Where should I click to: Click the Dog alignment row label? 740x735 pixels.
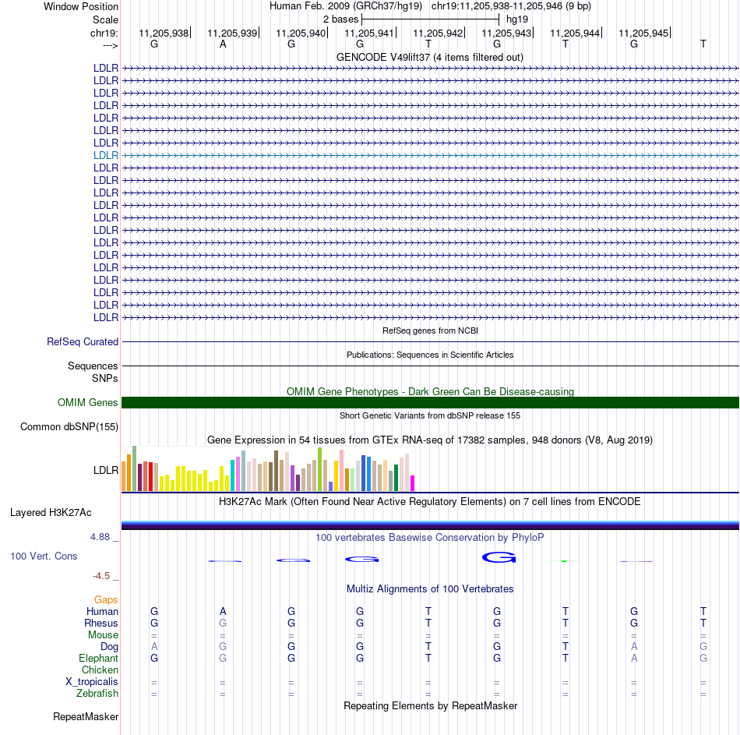tap(109, 647)
